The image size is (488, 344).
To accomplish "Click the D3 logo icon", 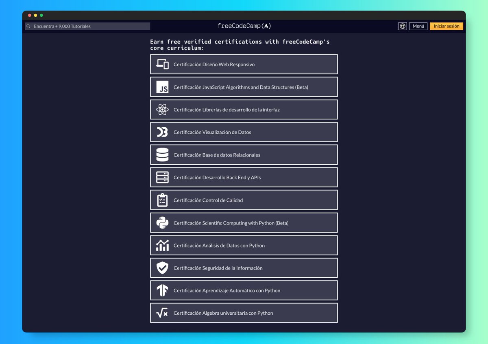I will tap(162, 132).
